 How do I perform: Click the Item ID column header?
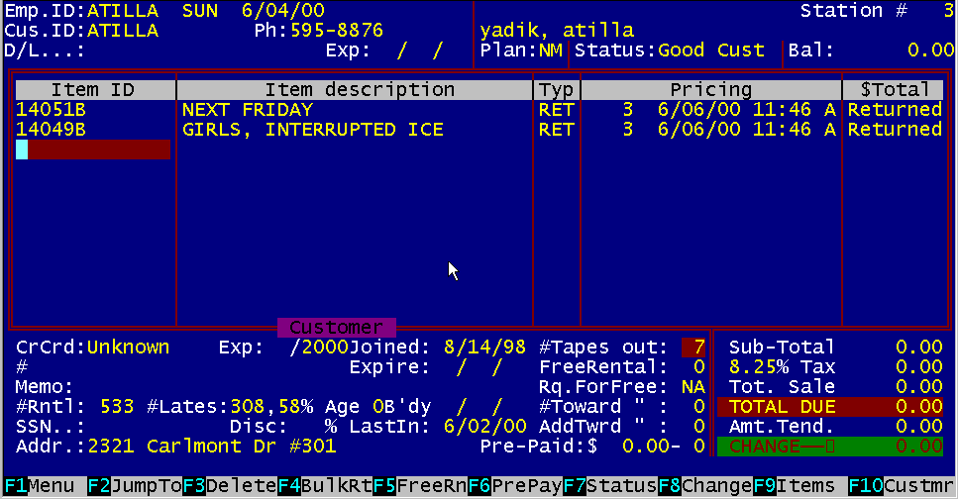93,90
